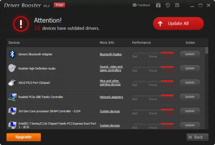This screenshot has width=215, height=145.
Task: Click the red exclamation attention icon
Action: (x=21, y=24)
